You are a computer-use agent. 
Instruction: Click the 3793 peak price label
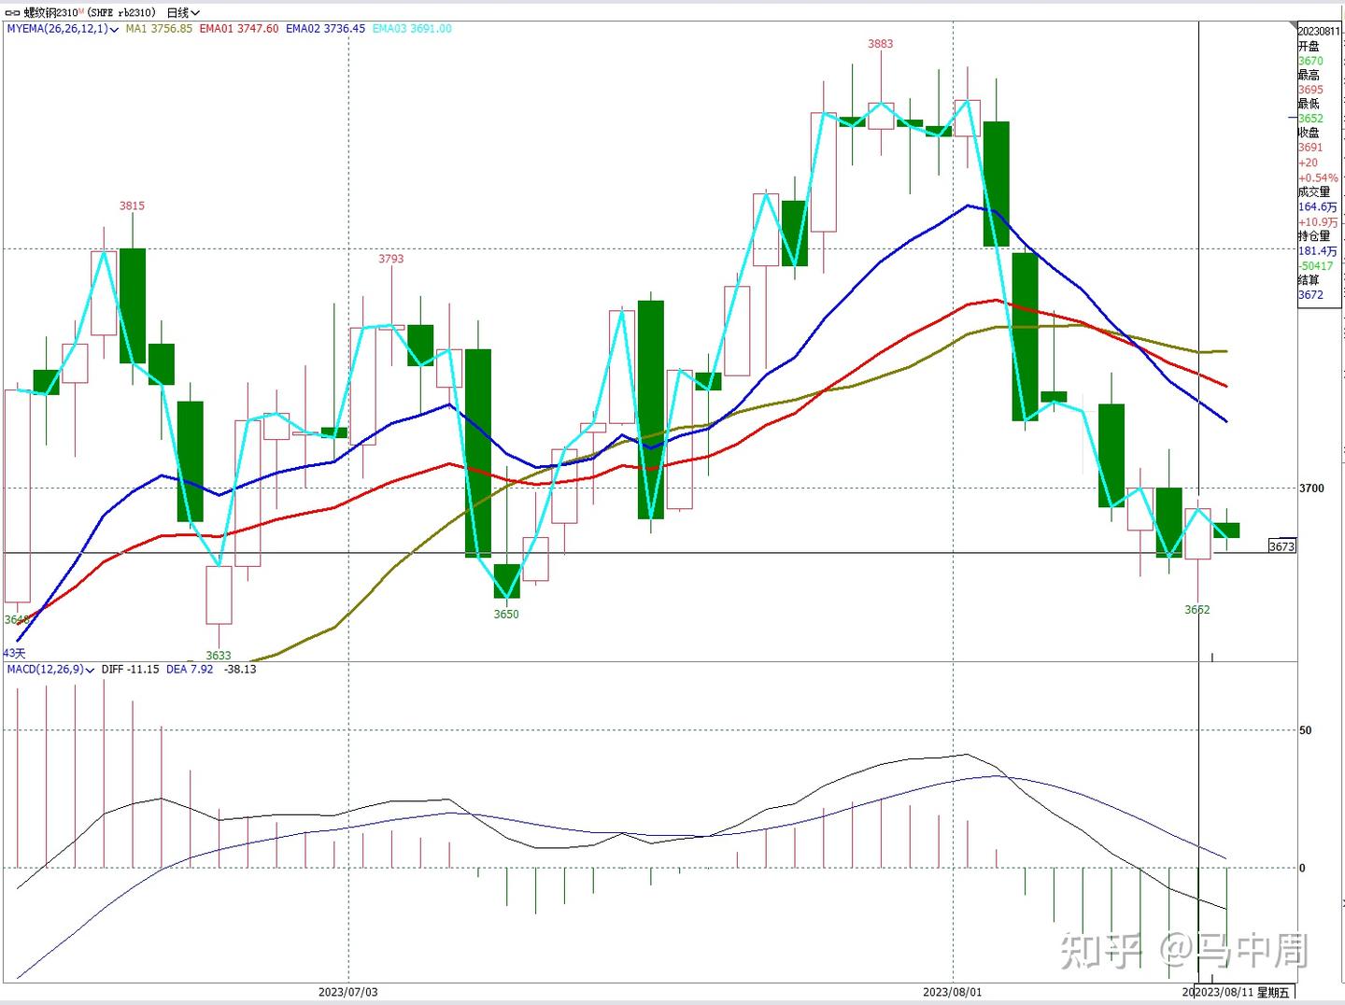390,259
